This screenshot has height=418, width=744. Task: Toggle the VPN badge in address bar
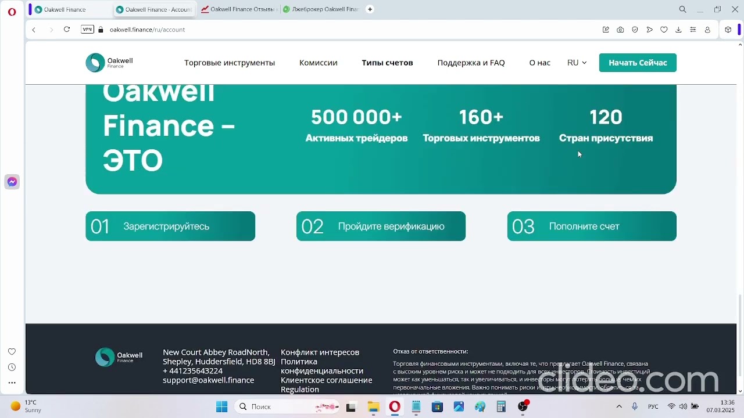87,30
